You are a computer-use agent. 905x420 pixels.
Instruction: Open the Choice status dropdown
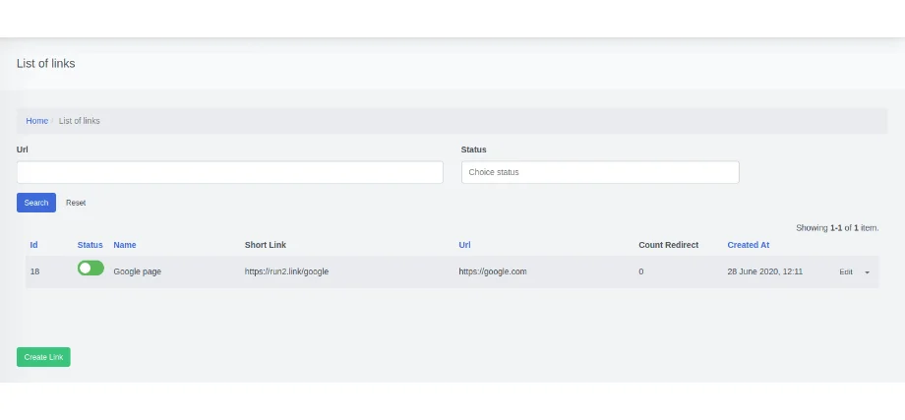599,172
